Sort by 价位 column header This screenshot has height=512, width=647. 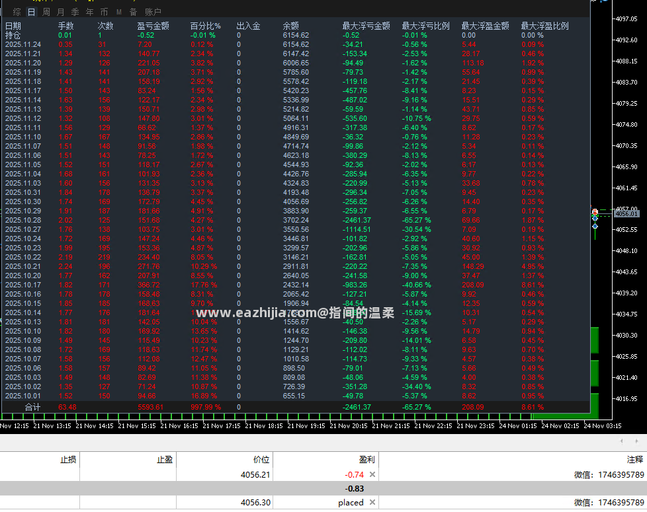261,460
